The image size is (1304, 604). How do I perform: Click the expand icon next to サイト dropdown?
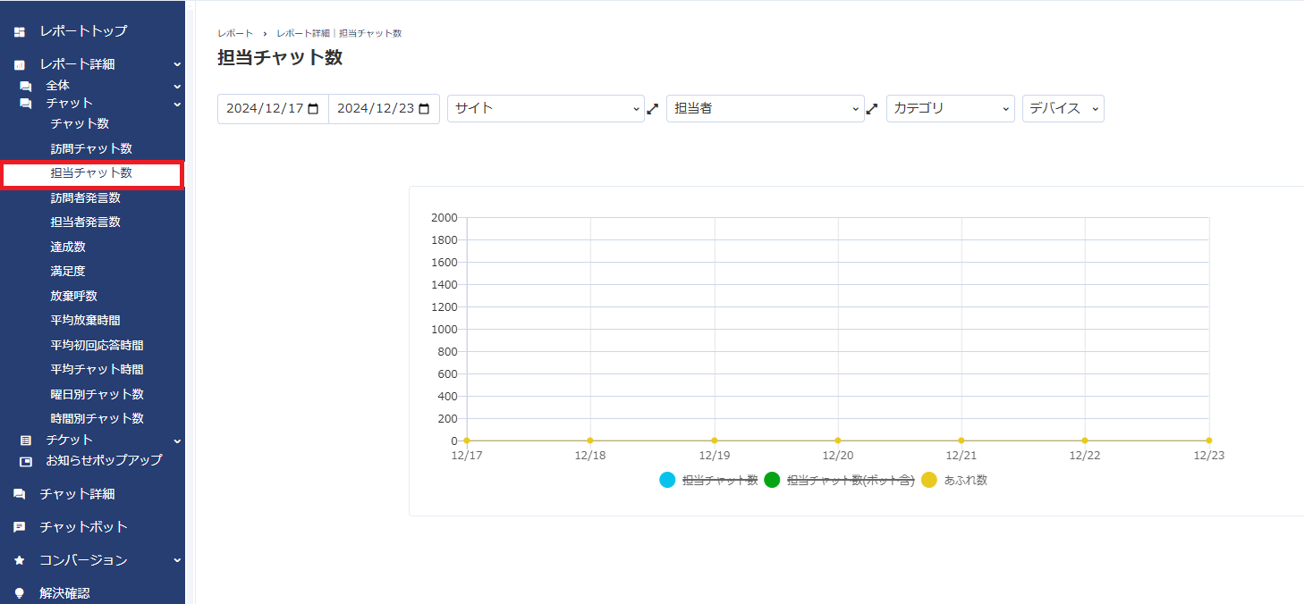(653, 109)
